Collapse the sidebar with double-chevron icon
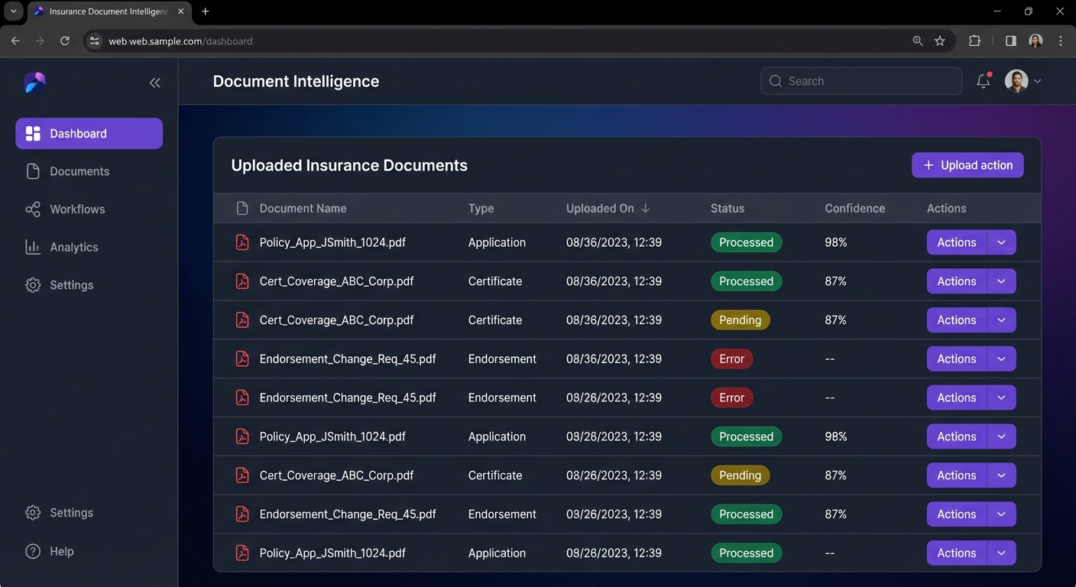The image size is (1076, 587). [155, 83]
